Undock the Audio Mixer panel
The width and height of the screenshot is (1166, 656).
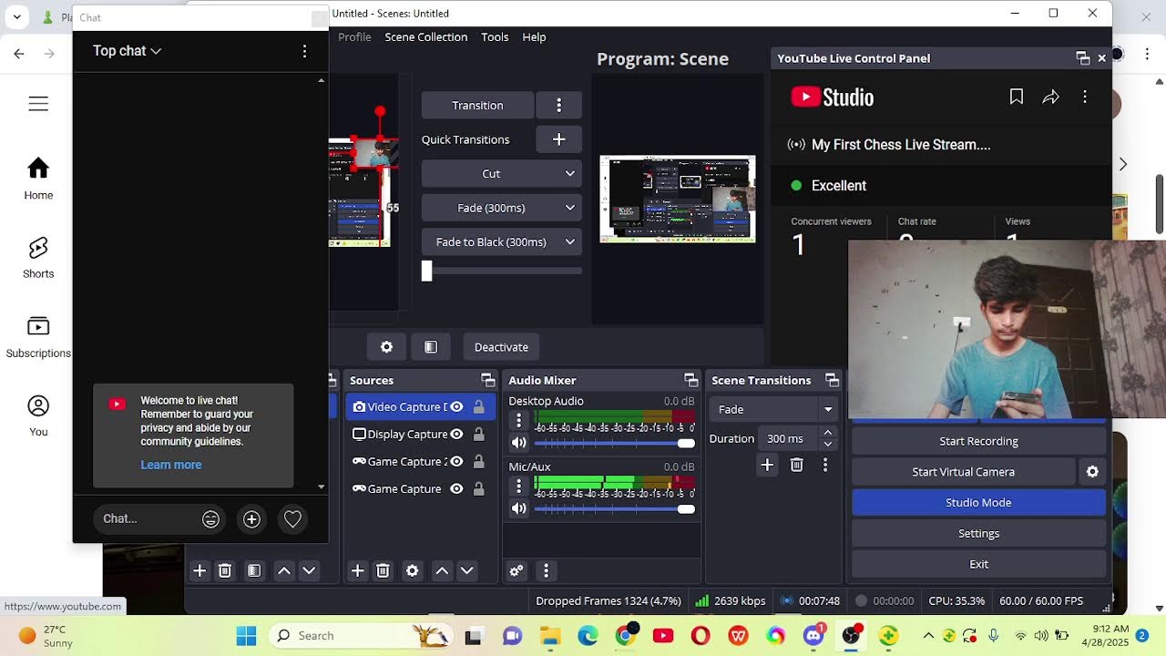[690, 380]
